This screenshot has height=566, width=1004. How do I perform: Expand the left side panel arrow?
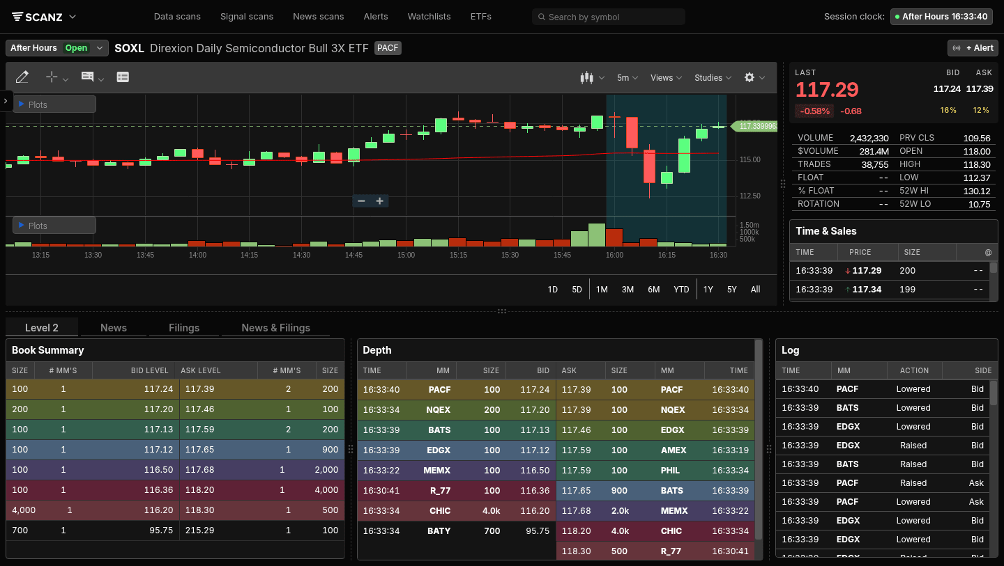point(6,101)
